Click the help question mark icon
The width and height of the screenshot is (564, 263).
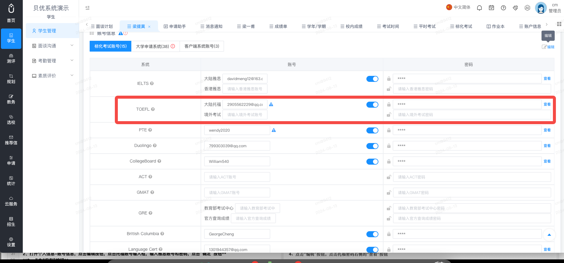tap(503, 8)
